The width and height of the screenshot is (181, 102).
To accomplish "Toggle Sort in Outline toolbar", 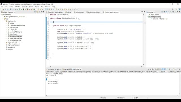I will [164, 12].
